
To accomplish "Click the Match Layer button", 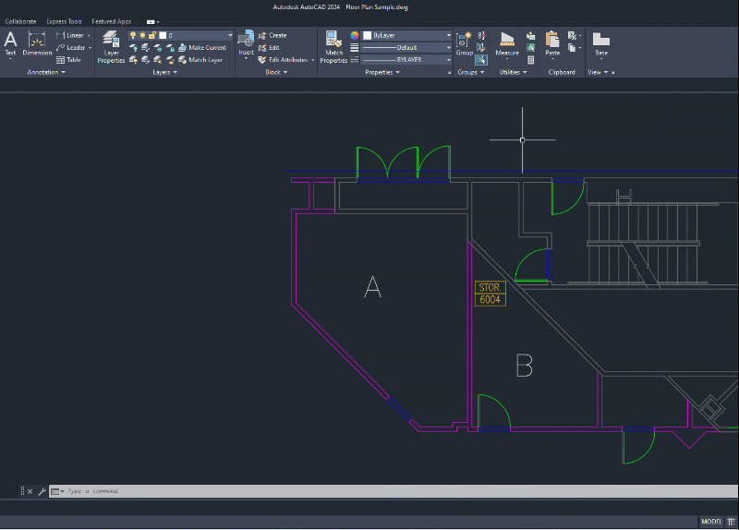I will 200,60.
